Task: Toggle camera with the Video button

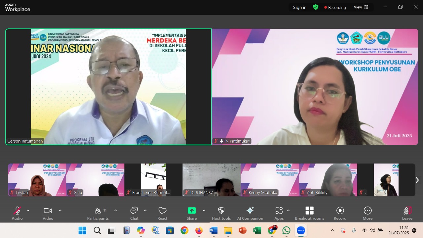Action: pyautogui.click(x=48, y=213)
